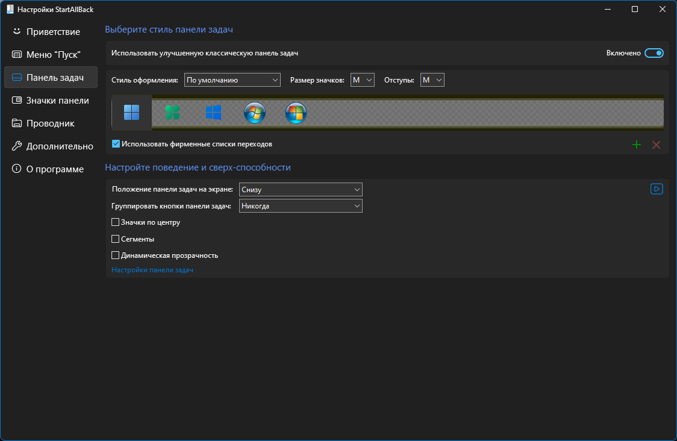Choose the green clover start button icon

(x=173, y=112)
